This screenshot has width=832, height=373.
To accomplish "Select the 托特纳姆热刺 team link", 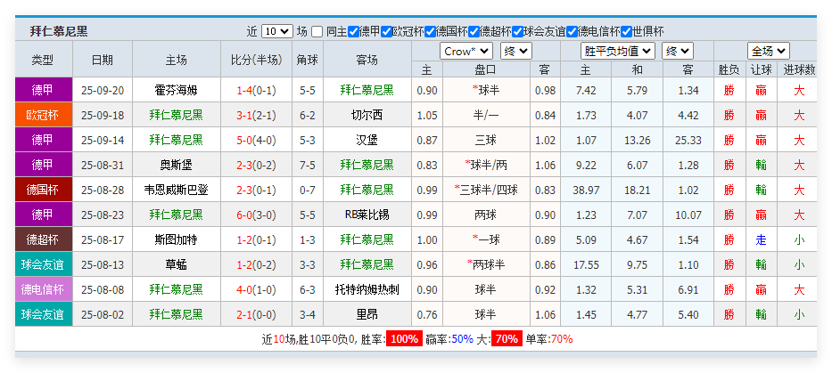I will click(x=367, y=289).
